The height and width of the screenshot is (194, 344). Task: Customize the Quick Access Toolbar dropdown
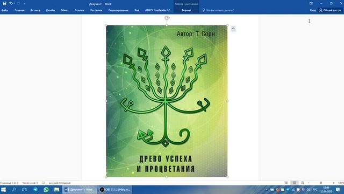pos(25,4)
